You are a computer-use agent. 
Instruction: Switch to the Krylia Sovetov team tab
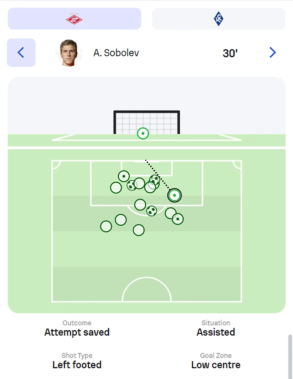pyautogui.click(x=218, y=19)
